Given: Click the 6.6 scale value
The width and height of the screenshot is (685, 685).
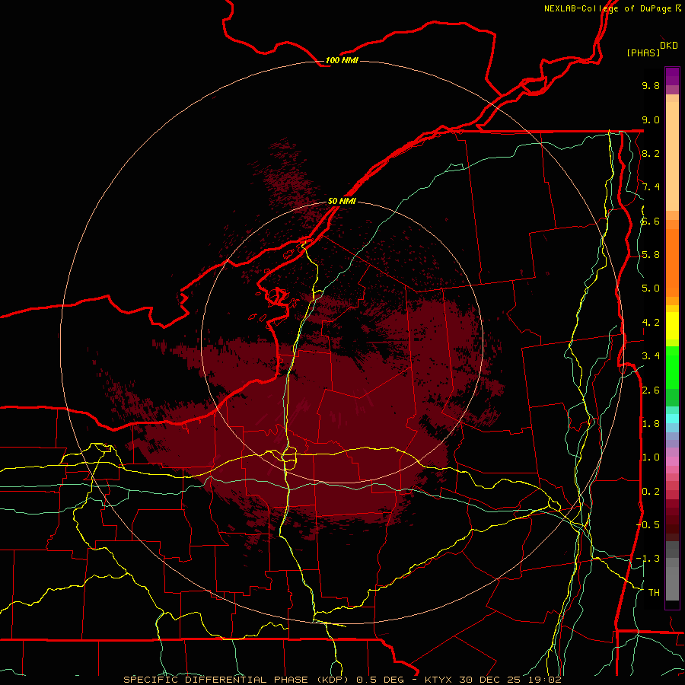Looking at the screenshot, I should click(651, 221).
